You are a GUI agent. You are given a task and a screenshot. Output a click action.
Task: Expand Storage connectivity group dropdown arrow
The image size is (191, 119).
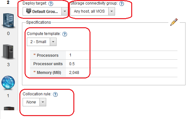[111, 11]
